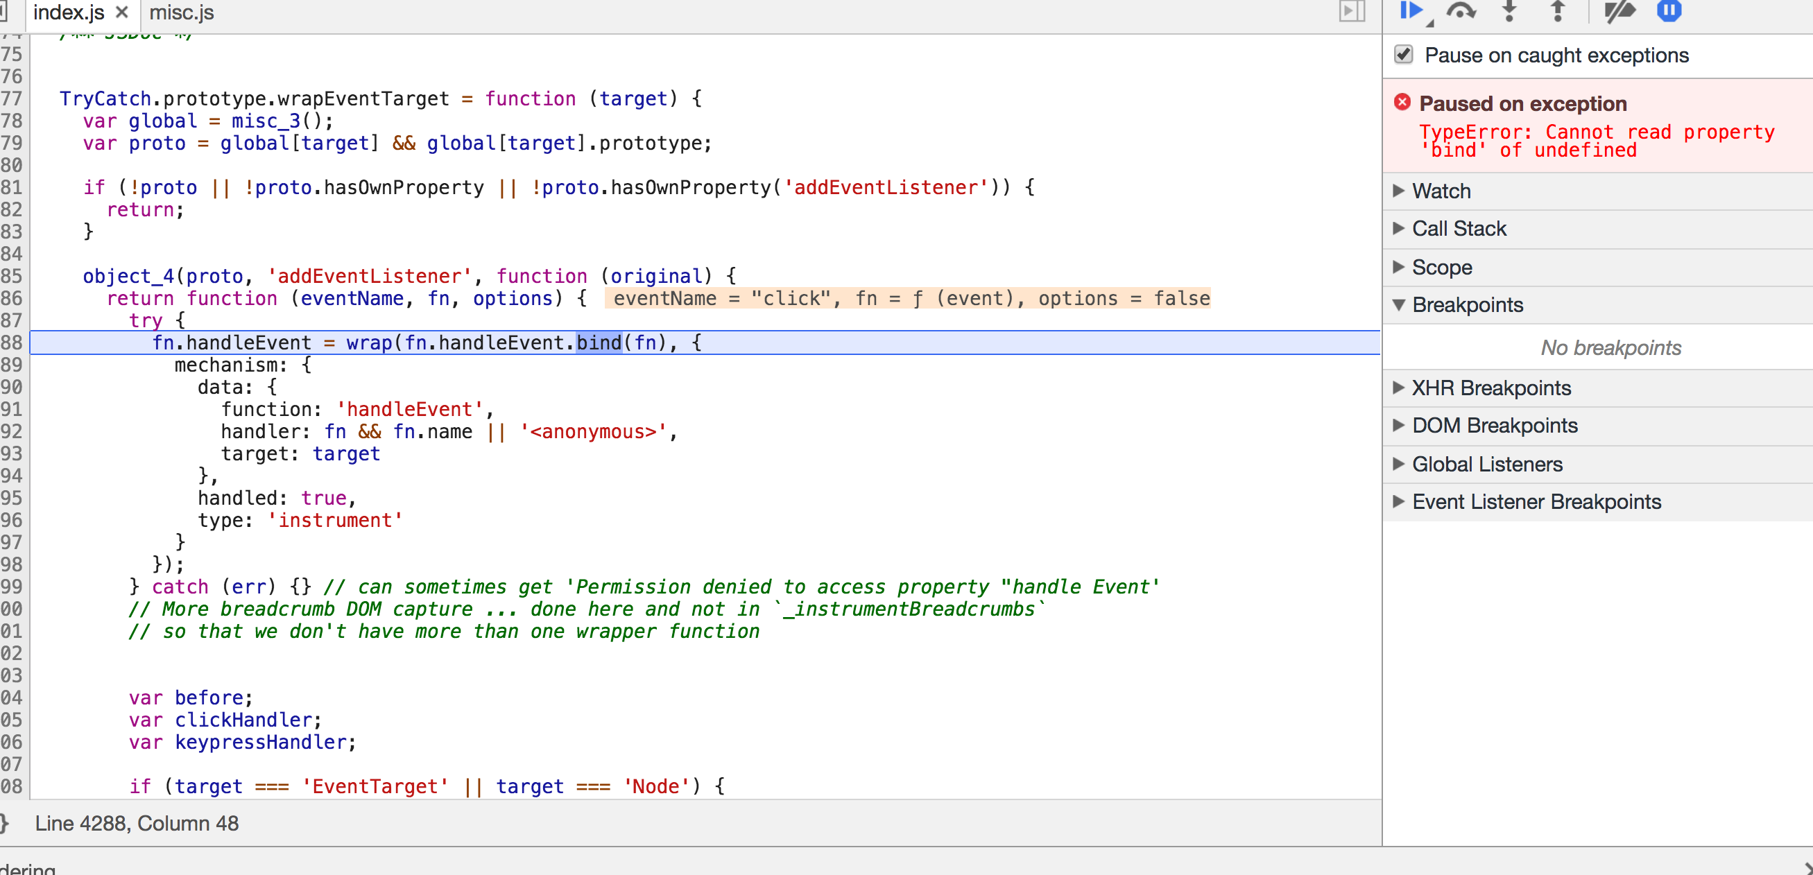Image resolution: width=1813 pixels, height=875 pixels.
Task: Close the index.js tab
Action: pyautogui.click(x=121, y=12)
